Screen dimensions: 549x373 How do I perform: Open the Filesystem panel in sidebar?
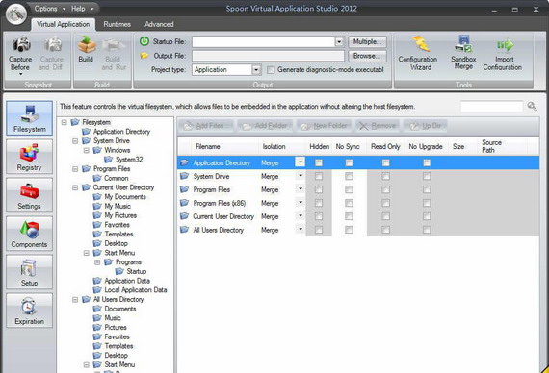pyautogui.click(x=30, y=118)
